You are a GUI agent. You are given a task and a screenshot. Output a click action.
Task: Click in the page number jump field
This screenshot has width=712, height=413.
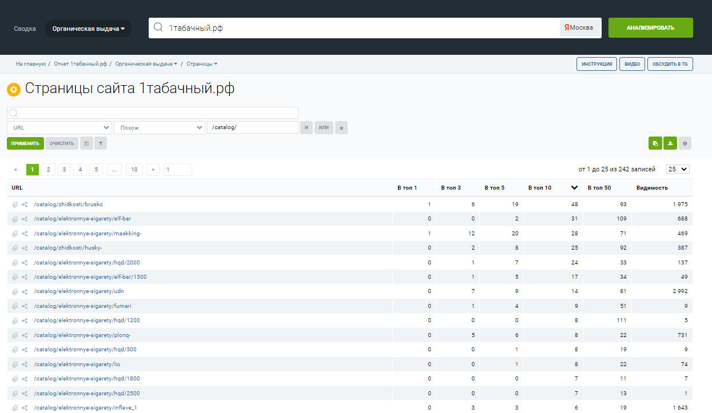point(178,170)
